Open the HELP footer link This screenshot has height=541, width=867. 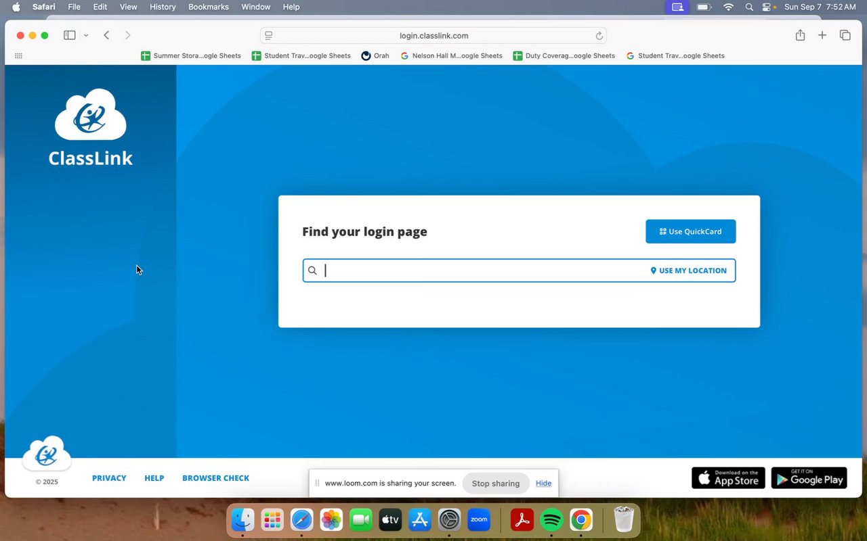[154, 478]
